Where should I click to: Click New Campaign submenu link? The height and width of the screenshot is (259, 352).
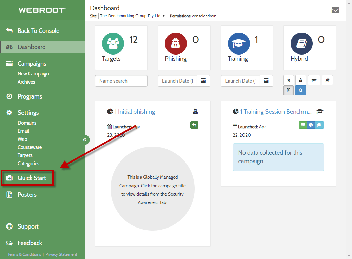33,74
